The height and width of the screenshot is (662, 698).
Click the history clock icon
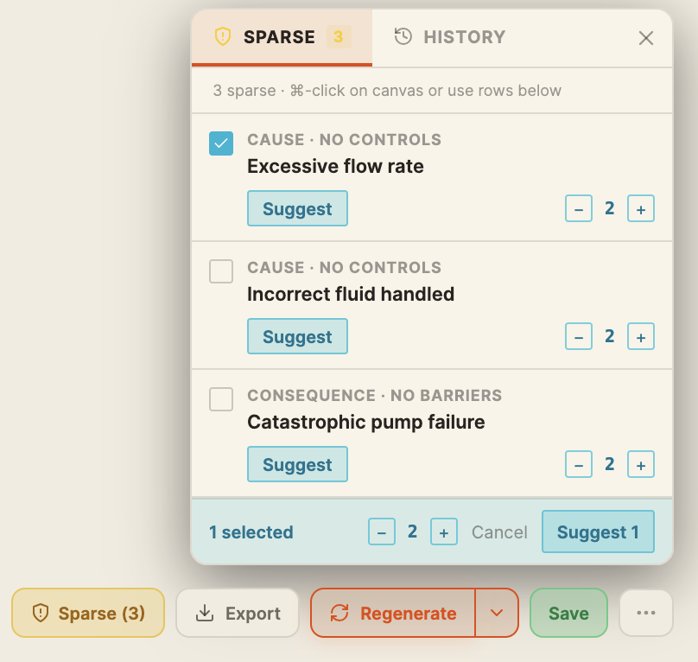403,36
